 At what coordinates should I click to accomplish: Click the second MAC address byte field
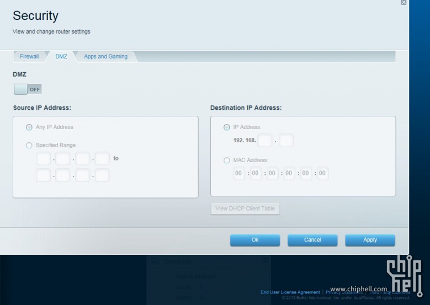coord(256,173)
